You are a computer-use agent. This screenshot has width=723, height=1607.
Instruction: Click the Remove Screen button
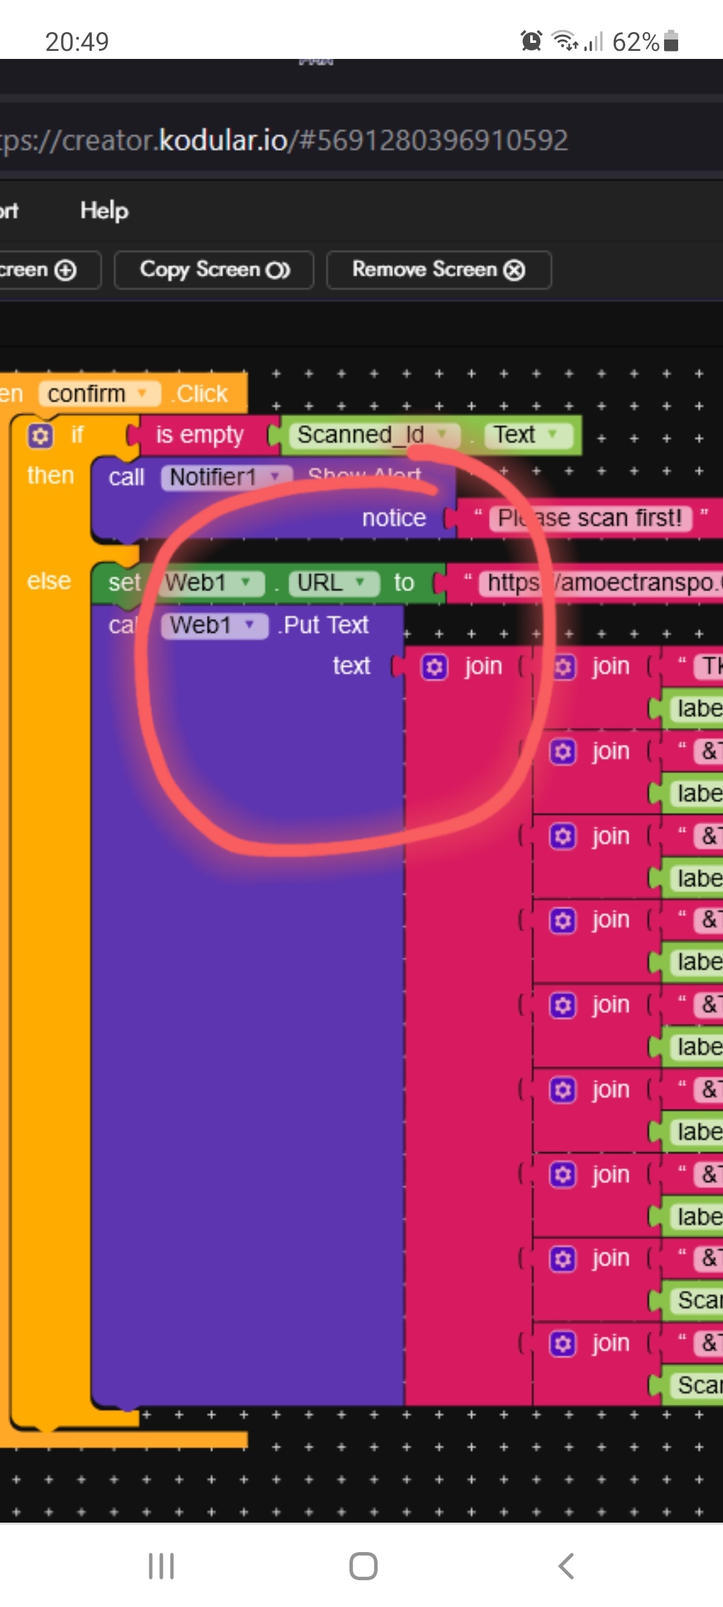[x=439, y=270]
